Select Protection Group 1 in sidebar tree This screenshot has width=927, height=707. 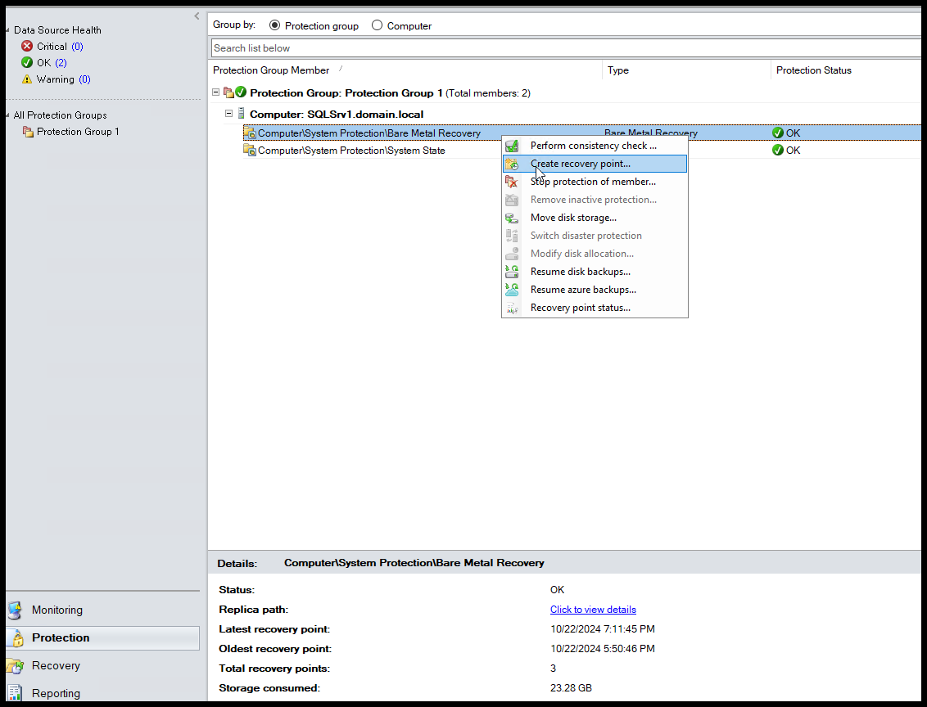(78, 132)
